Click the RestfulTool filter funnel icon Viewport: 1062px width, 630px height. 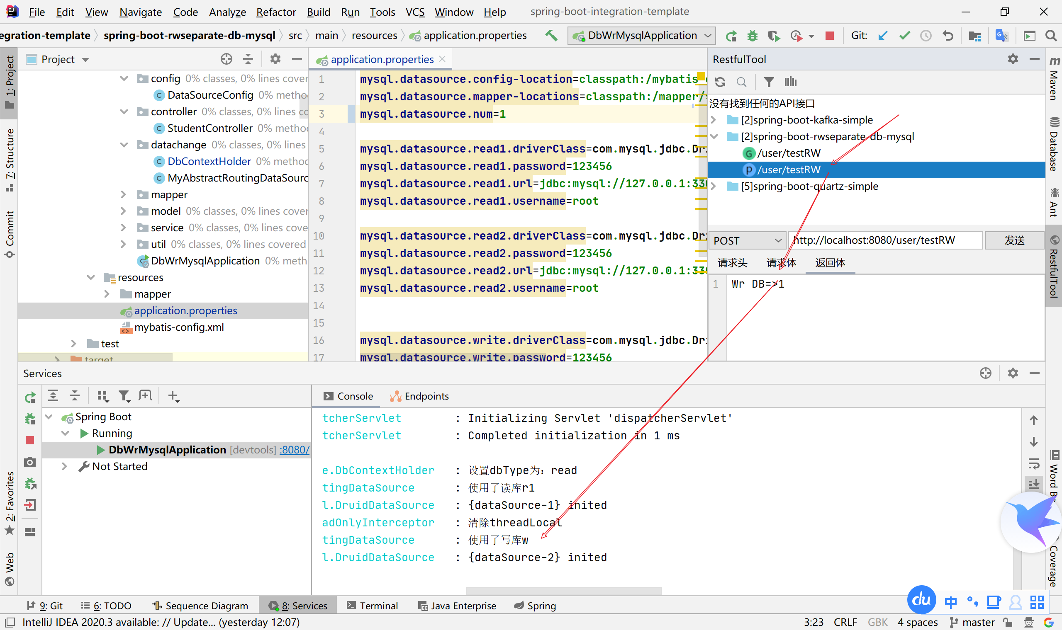(768, 82)
